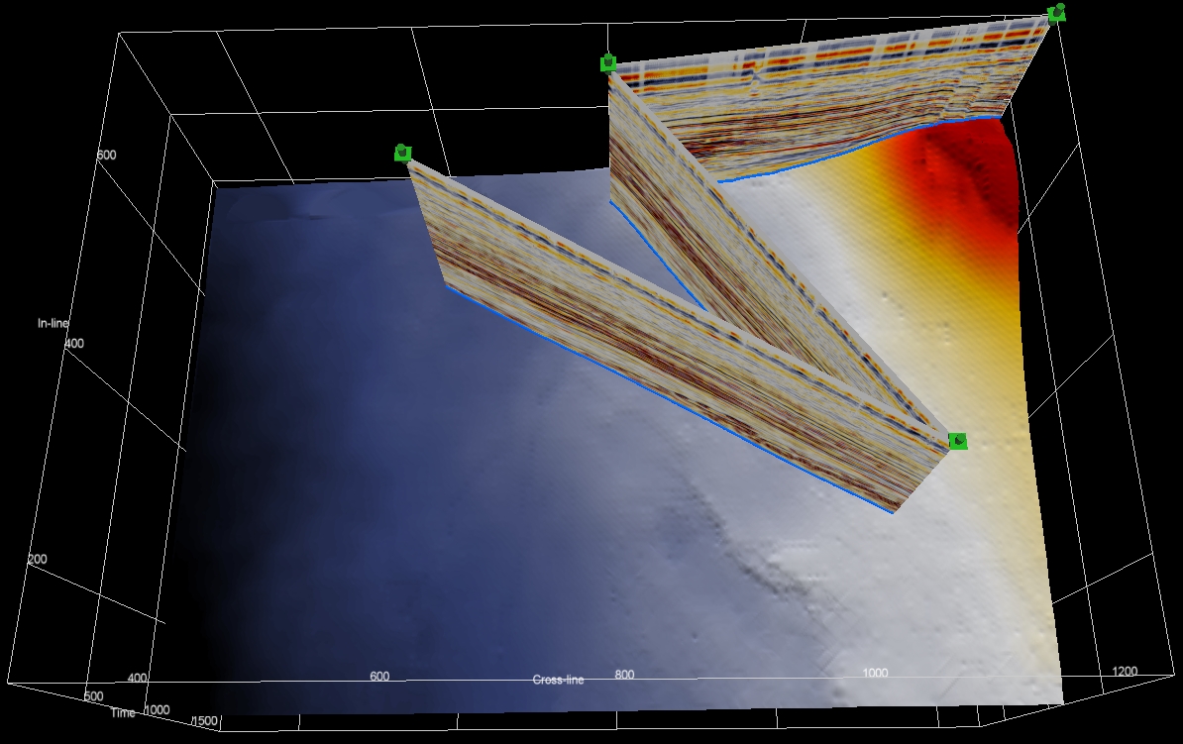Click the In-line axis tick label 200
This screenshot has width=1183, height=744.
(x=37, y=560)
